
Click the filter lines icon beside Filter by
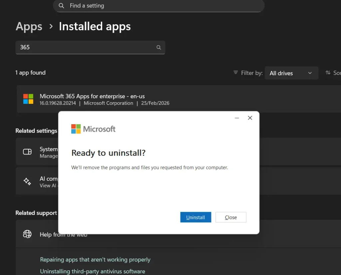click(x=236, y=73)
